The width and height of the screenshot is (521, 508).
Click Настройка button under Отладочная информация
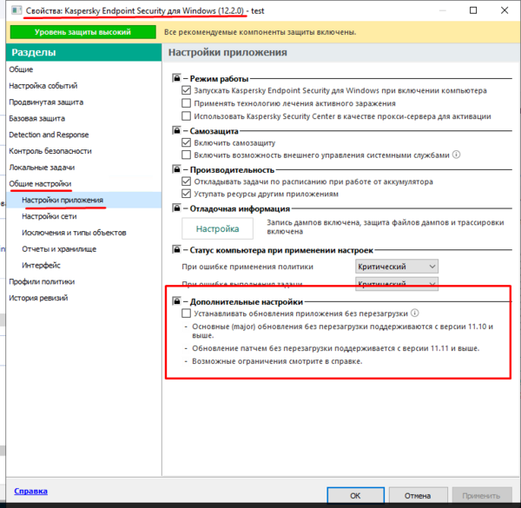pyautogui.click(x=217, y=228)
